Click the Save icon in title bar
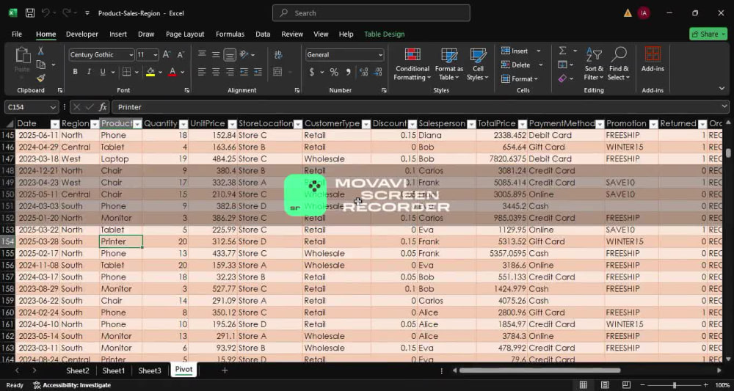 tap(29, 13)
